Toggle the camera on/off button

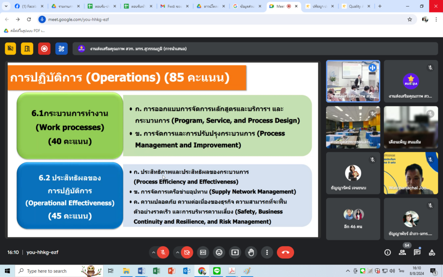click(x=187, y=252)
